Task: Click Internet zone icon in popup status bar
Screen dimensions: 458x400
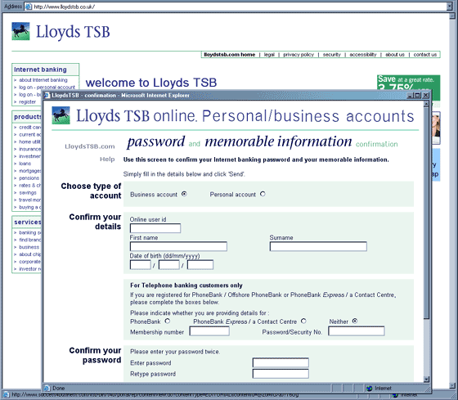Action: pos(370,389)
